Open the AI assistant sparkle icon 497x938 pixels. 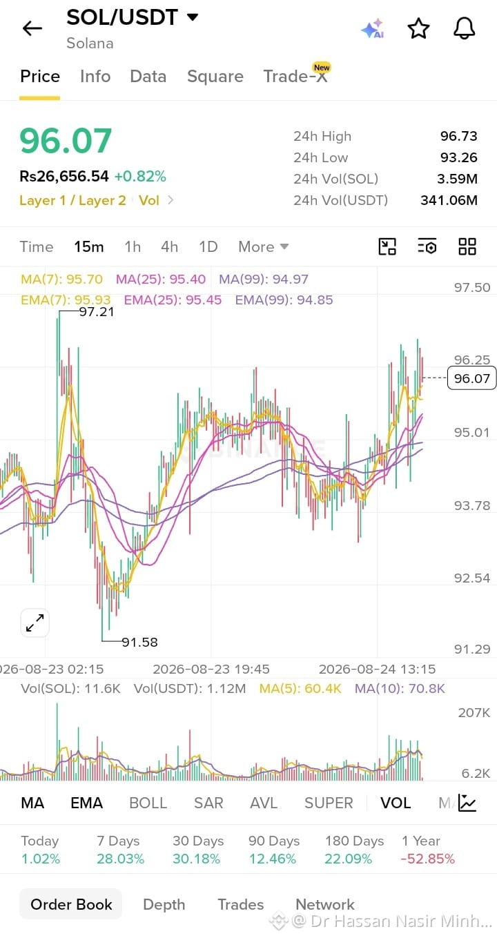pyautogui.click(x=372, y=28)
